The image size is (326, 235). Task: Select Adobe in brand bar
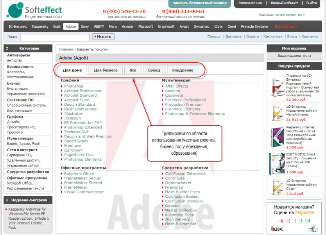click(71, 27)
